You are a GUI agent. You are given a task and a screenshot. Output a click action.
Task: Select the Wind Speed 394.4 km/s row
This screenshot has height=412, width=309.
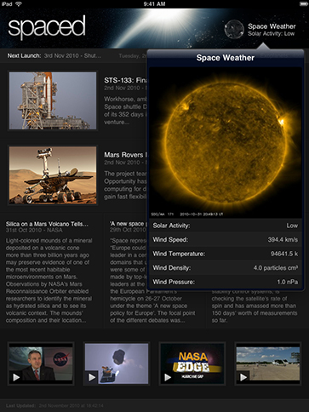click(226, 240)
